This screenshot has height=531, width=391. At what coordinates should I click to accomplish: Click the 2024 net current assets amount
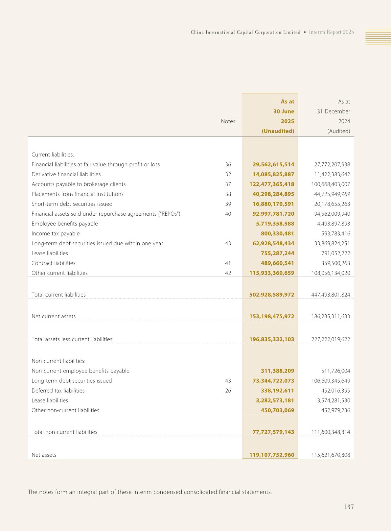tap(331, 316)
